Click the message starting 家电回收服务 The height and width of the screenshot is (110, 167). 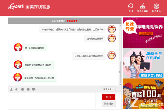[x=73, y=30]
